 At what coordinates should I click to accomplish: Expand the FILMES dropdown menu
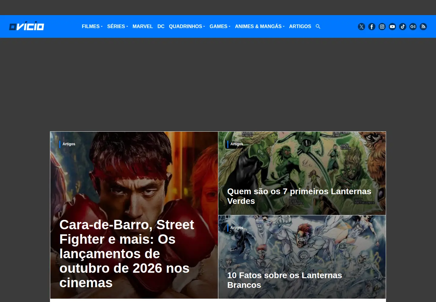point(92,27)
